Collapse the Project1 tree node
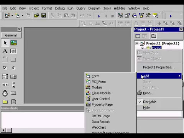The width and height of the screenshot is (184, 138). (x=137, y=44)
